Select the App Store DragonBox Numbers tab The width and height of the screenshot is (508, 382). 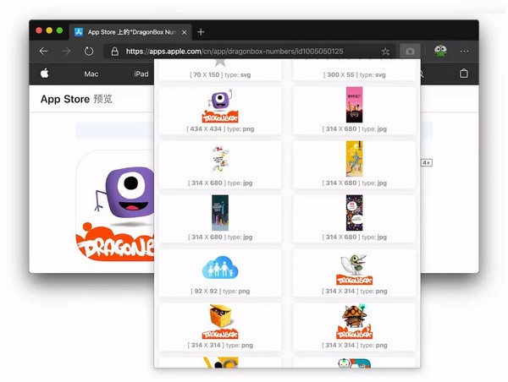click(x=130, y=32)
